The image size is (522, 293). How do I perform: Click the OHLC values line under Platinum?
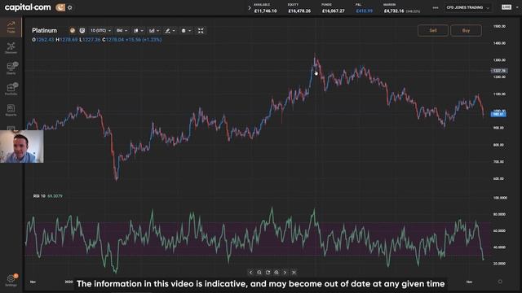[97, 40]
